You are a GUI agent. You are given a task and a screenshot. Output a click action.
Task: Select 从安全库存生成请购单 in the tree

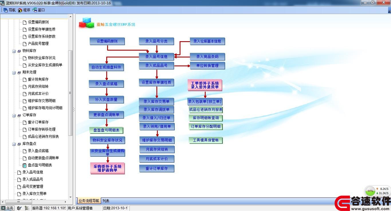[x=45, y=65]
